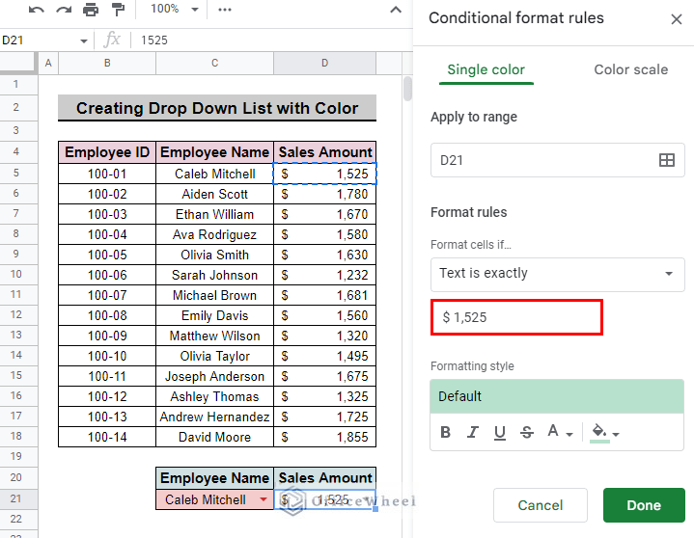Open the Caleb Mitchell dropdown in row 21
Screen dimensions: 694x538
[264, 499]
